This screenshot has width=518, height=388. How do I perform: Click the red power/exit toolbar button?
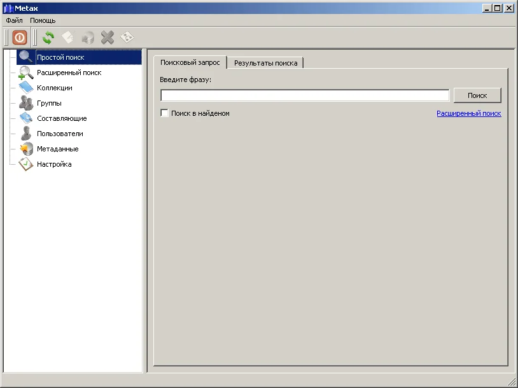pyautogui.click(x=20, y=38)
